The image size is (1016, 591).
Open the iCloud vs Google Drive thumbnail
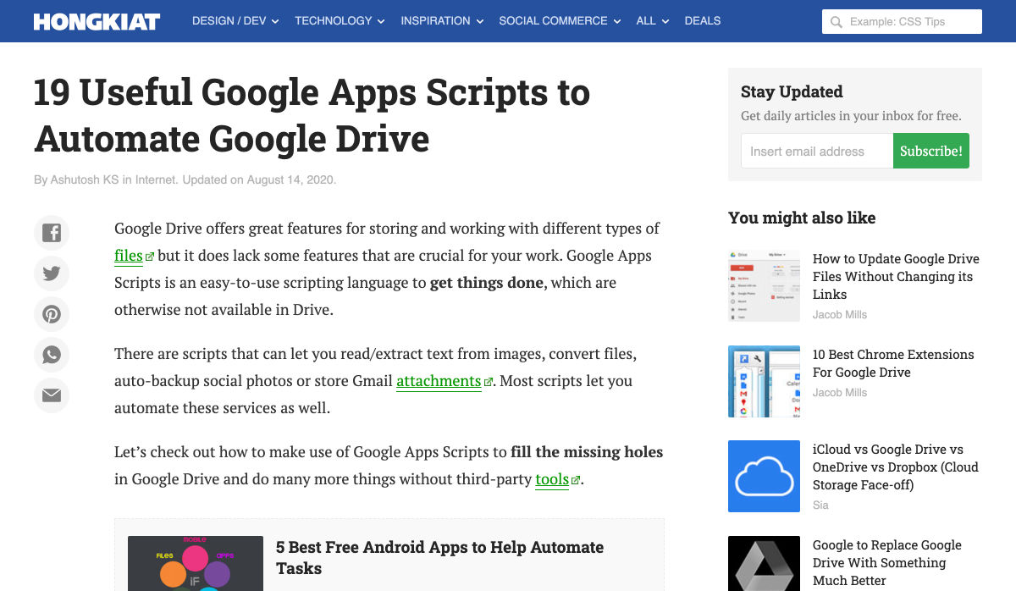764,476
